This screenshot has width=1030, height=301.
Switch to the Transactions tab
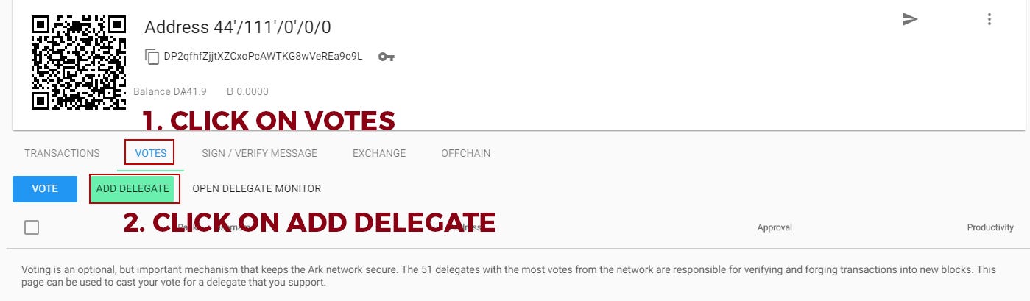[62, 153]
